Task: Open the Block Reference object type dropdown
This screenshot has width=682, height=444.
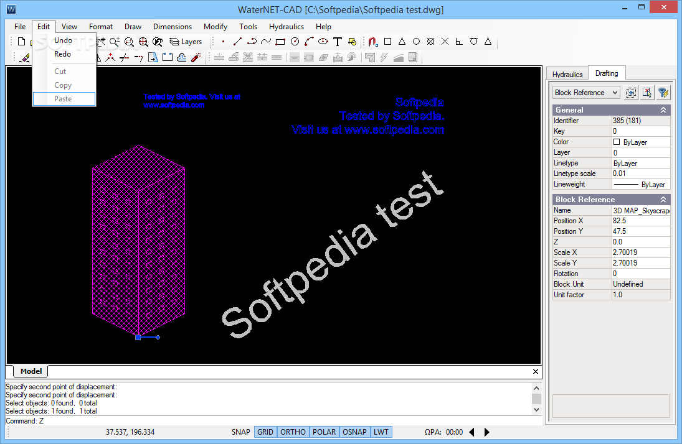Action: point(586,93)
